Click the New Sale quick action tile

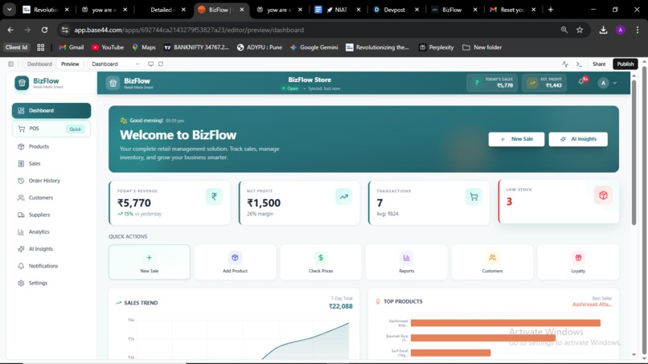pos(150,262)
